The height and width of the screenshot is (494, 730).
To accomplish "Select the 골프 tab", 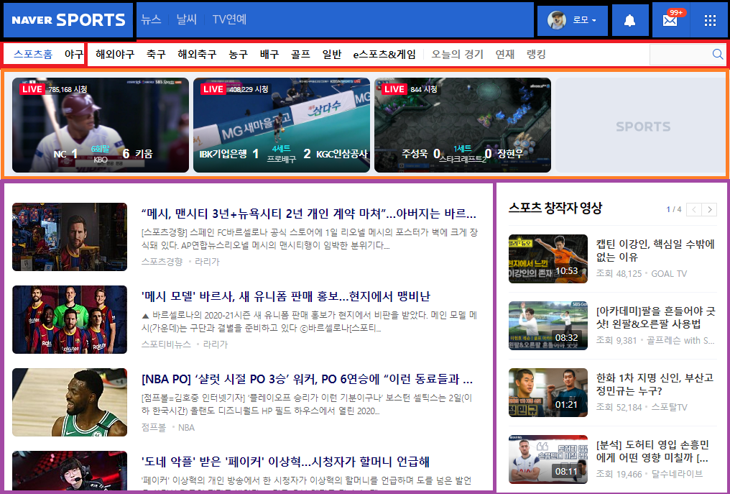I will pyautogui.click(x=301, y=55).
